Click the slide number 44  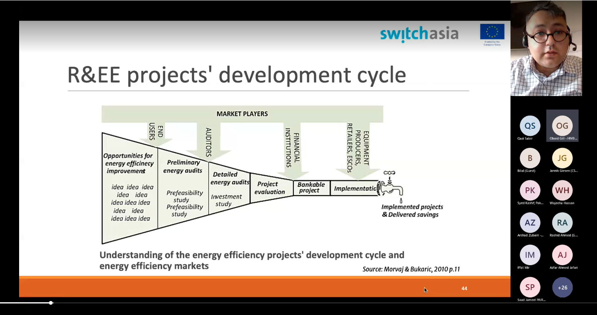tap(464, 288)
